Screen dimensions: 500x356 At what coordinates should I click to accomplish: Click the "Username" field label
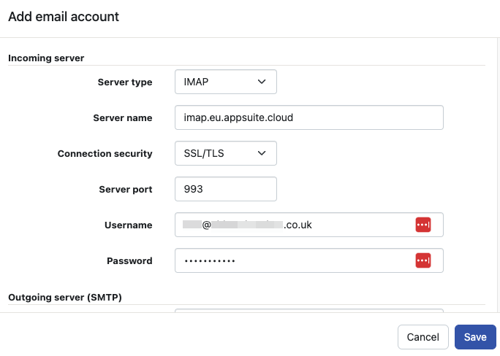[x=128, y=225]
